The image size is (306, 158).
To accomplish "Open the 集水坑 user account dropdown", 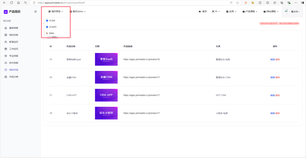I will click(295, 12).
